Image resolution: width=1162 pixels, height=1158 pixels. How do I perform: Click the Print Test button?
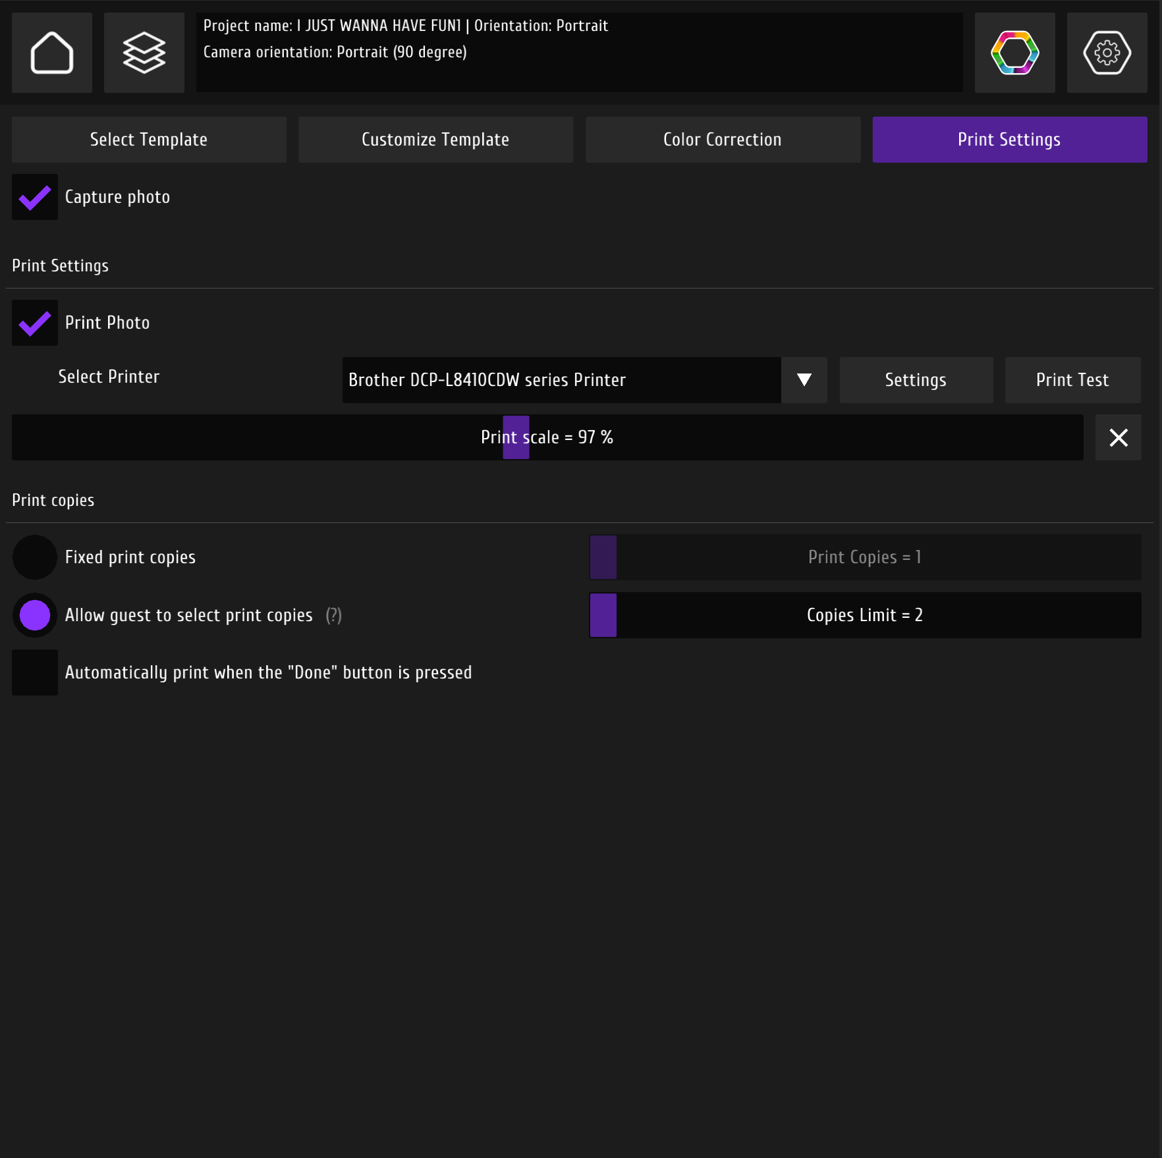1072,380
